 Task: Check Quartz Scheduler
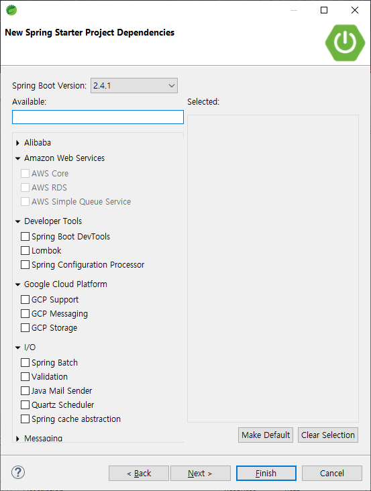click(x=25, y=405)
